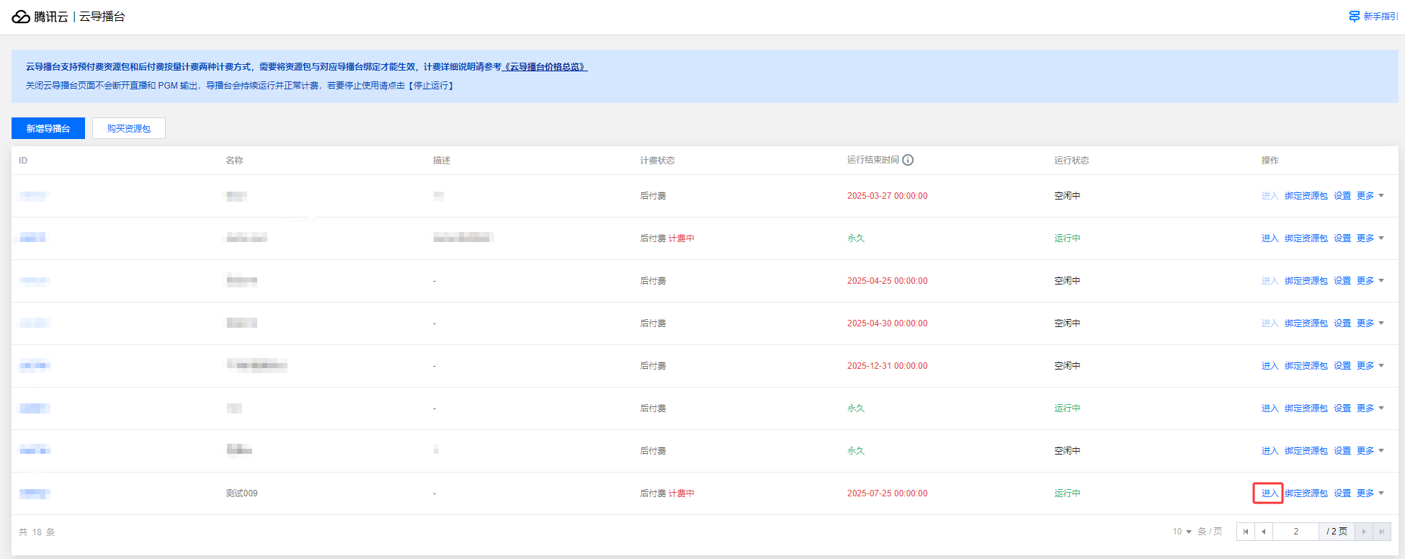Open the 10 条/页 page size dropdown
Screen dimensions: 1405x559
(1182, 532)
